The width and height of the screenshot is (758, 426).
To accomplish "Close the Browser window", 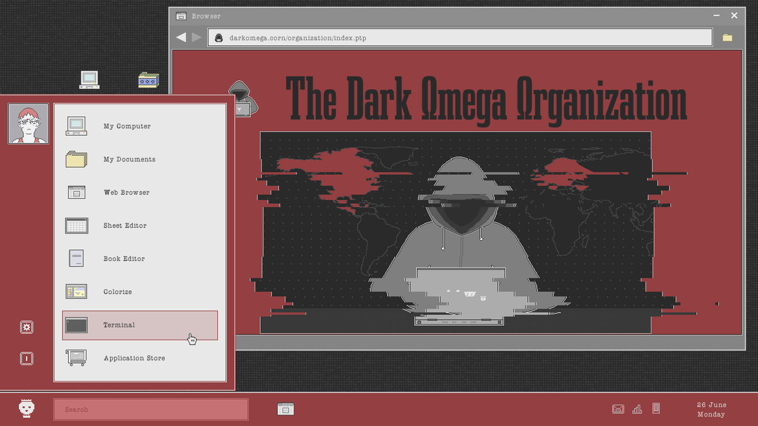I will pos(734,16).
